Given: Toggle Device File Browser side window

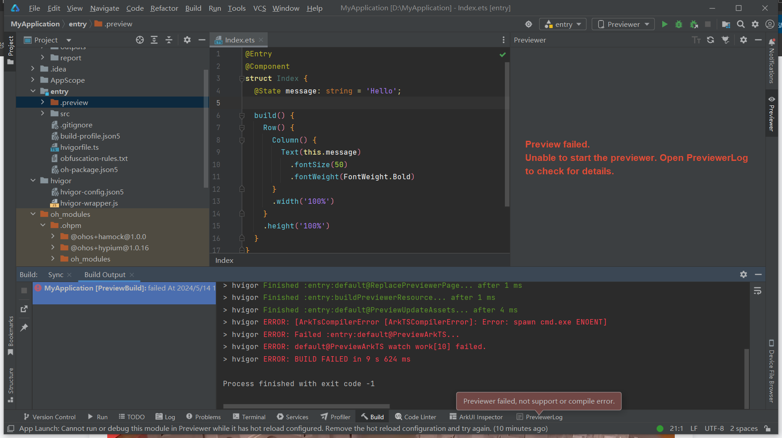Looking at the screenshot, I should pyautogui.click(x=771, y=371).
